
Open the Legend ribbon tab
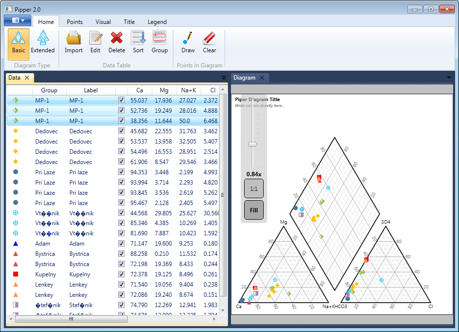point(157,22)
